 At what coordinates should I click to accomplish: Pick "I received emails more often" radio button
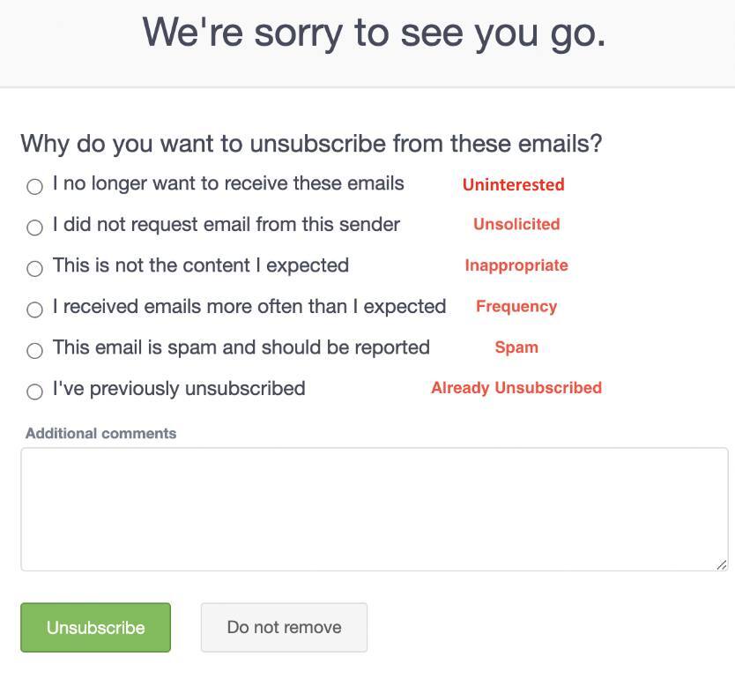point(34,310)
